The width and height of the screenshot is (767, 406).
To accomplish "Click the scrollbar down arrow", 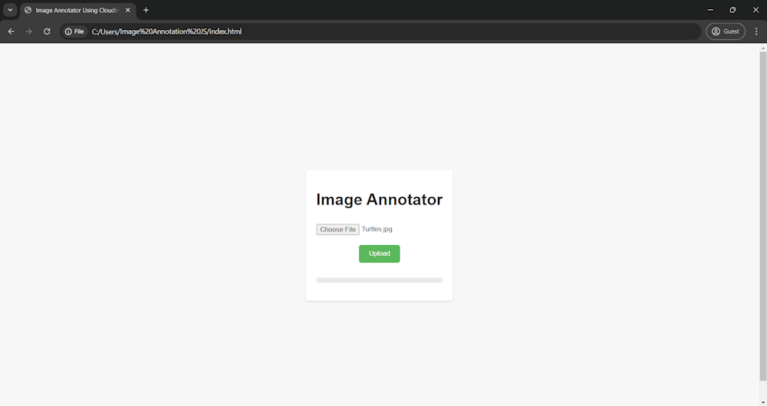I will (x=762, y=402).
